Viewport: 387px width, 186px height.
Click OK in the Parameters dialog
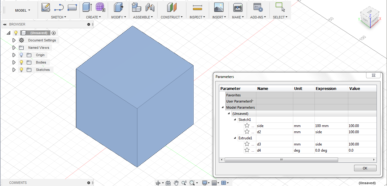point(365,168)
